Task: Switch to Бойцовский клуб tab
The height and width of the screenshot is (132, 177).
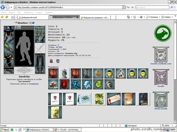Action: coord(33,17)
